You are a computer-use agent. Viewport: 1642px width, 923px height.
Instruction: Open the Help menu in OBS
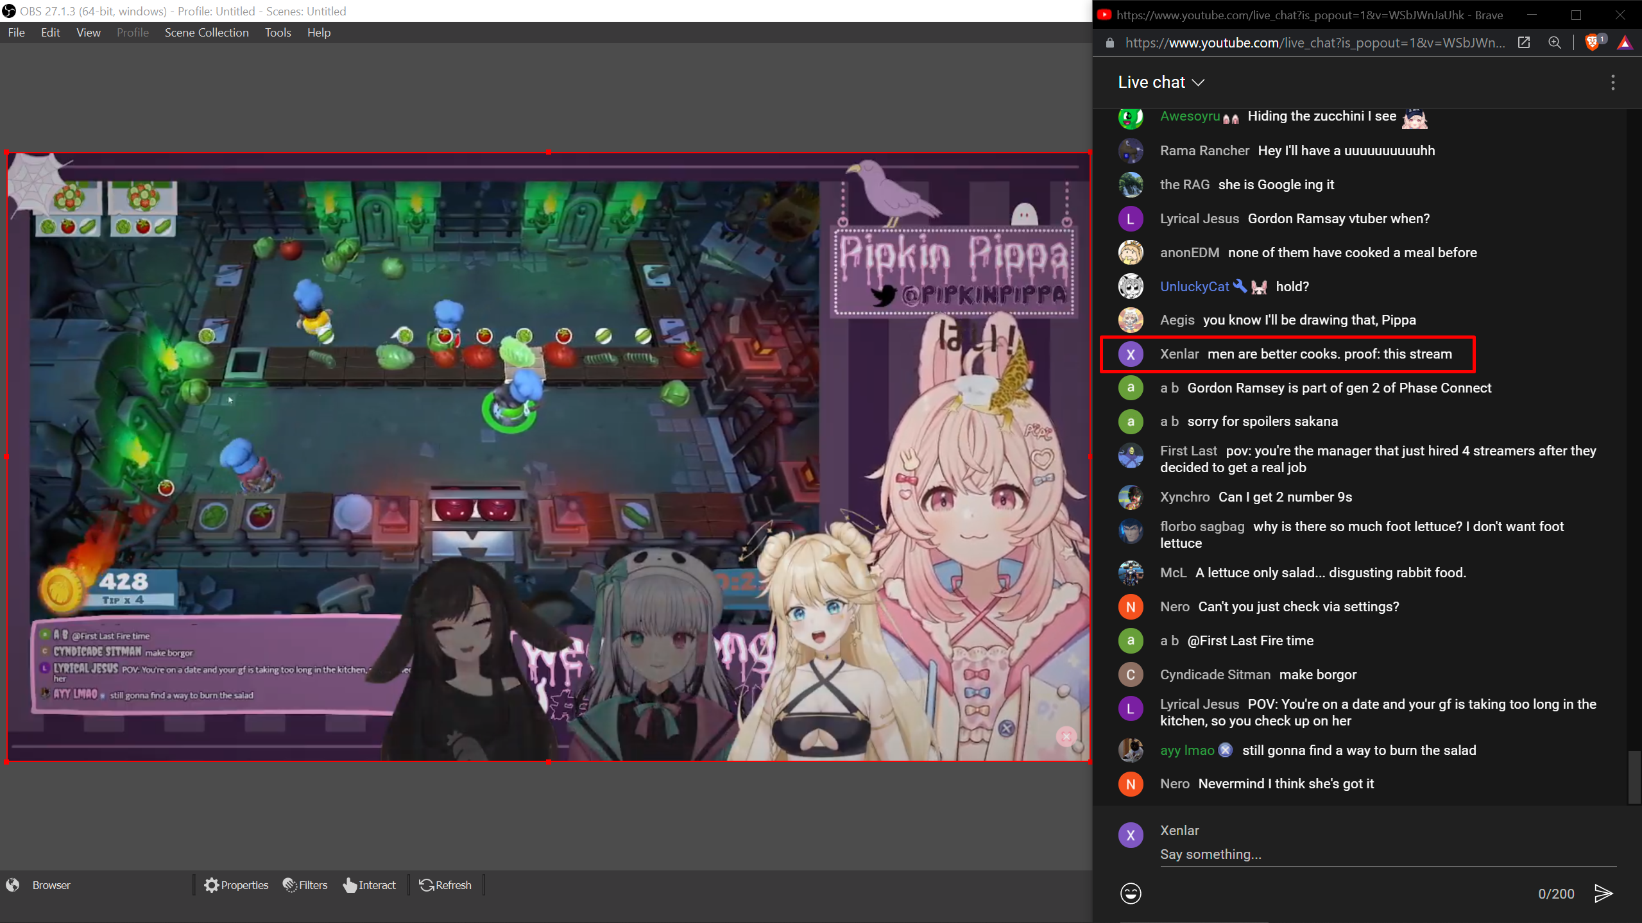[319, 33]
